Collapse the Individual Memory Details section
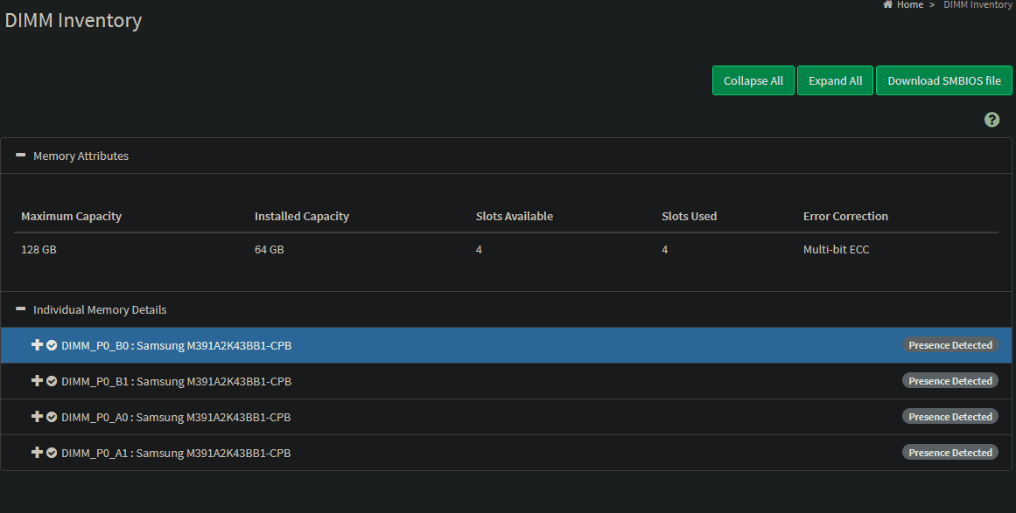Image resolution: width=1016 pixels, height=513 pixels. point(21,309)
